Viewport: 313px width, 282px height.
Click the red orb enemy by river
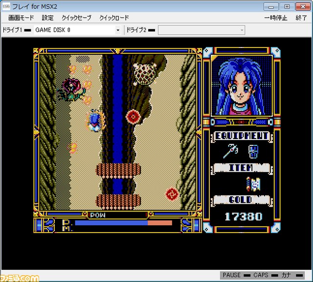click(x=133, y=117)
